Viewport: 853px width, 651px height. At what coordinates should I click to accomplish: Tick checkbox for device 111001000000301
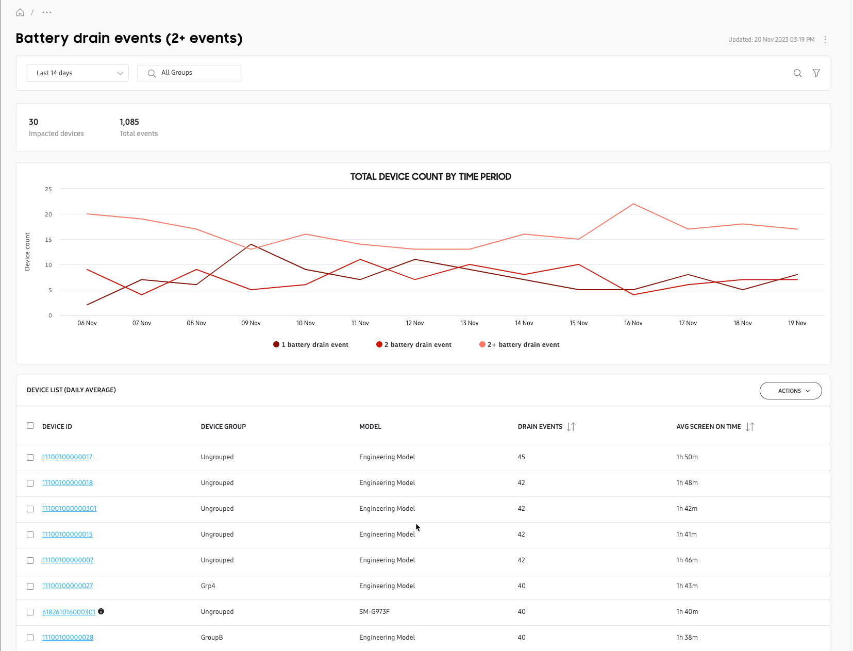pos(30,509)
